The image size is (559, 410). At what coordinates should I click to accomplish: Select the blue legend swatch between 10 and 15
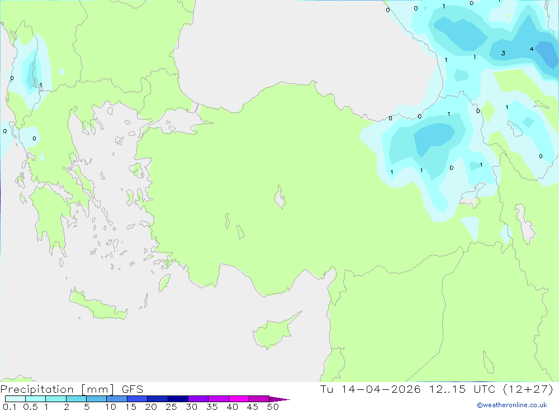pyautogui.click(x=117, y=399)
